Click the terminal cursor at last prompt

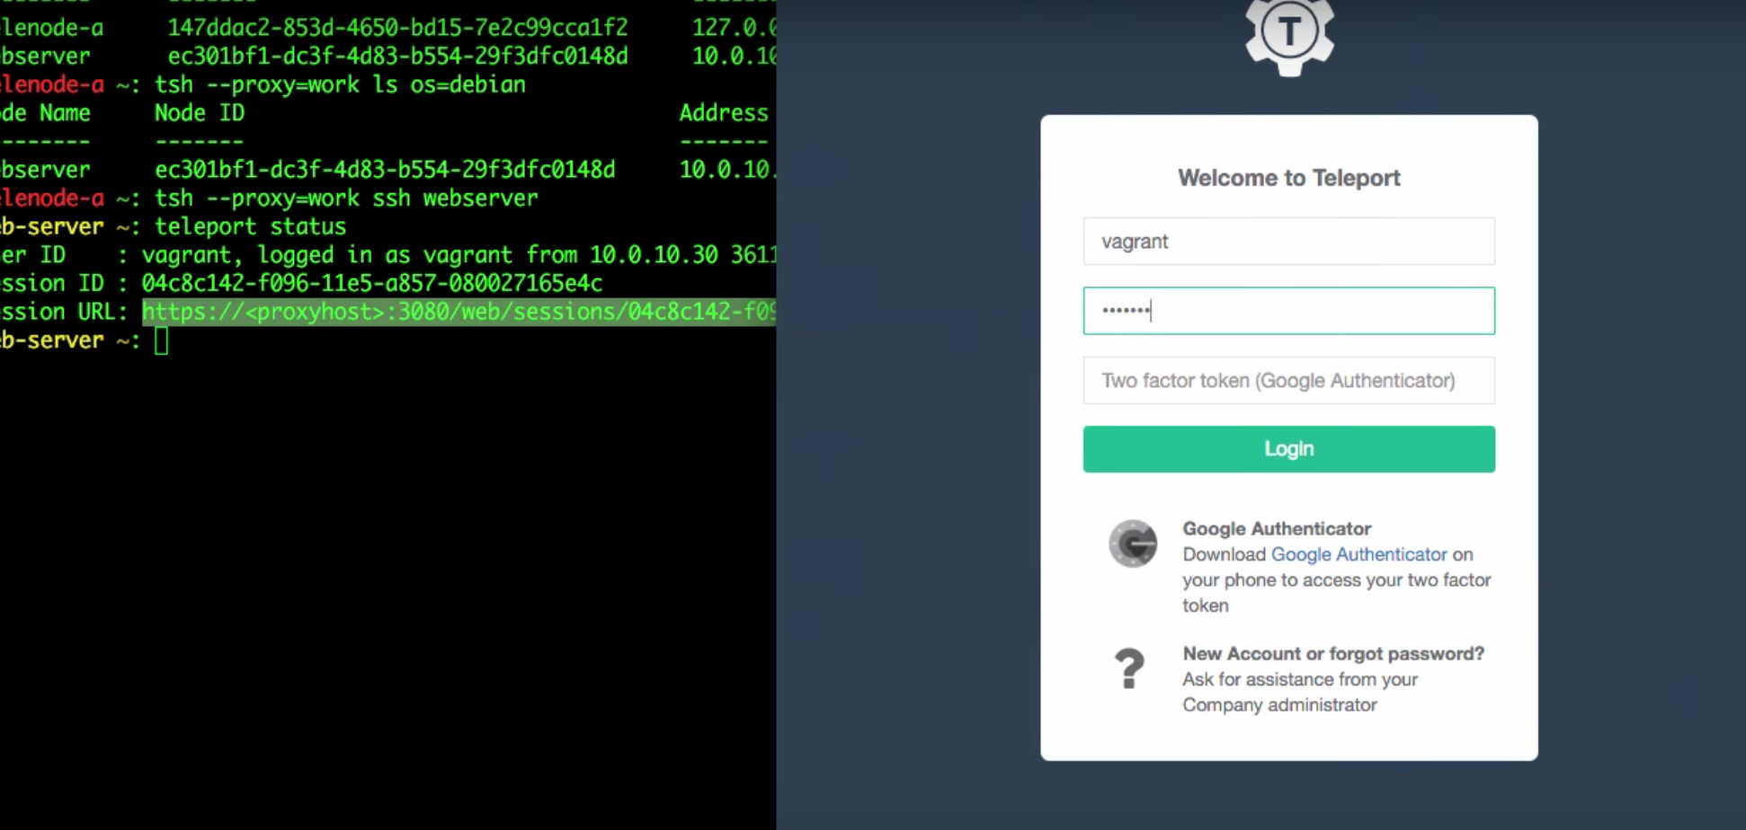tap(161, 340)
